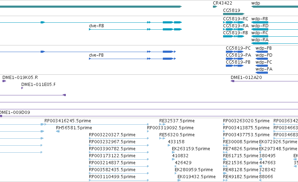Click feature label 380495
This screenshot has width=298, height=182.
coord(268,156)
